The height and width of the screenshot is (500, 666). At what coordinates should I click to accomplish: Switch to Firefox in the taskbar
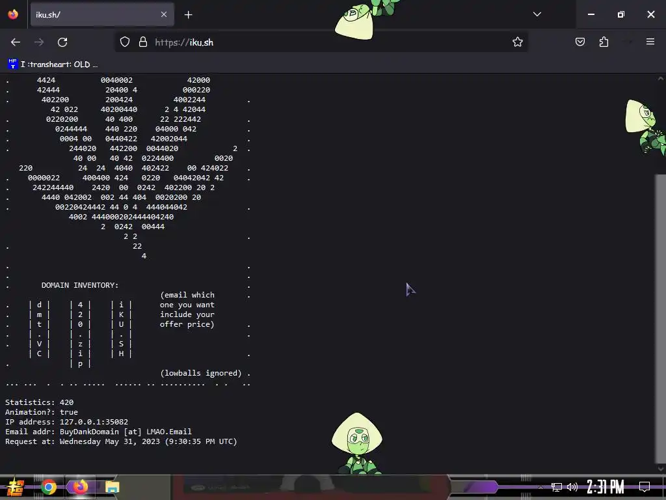click(x=80, y=487)
